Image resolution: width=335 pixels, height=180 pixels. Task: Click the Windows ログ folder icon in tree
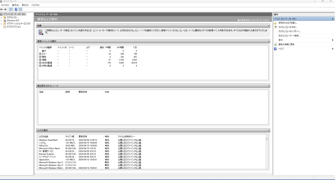[5, 21]
